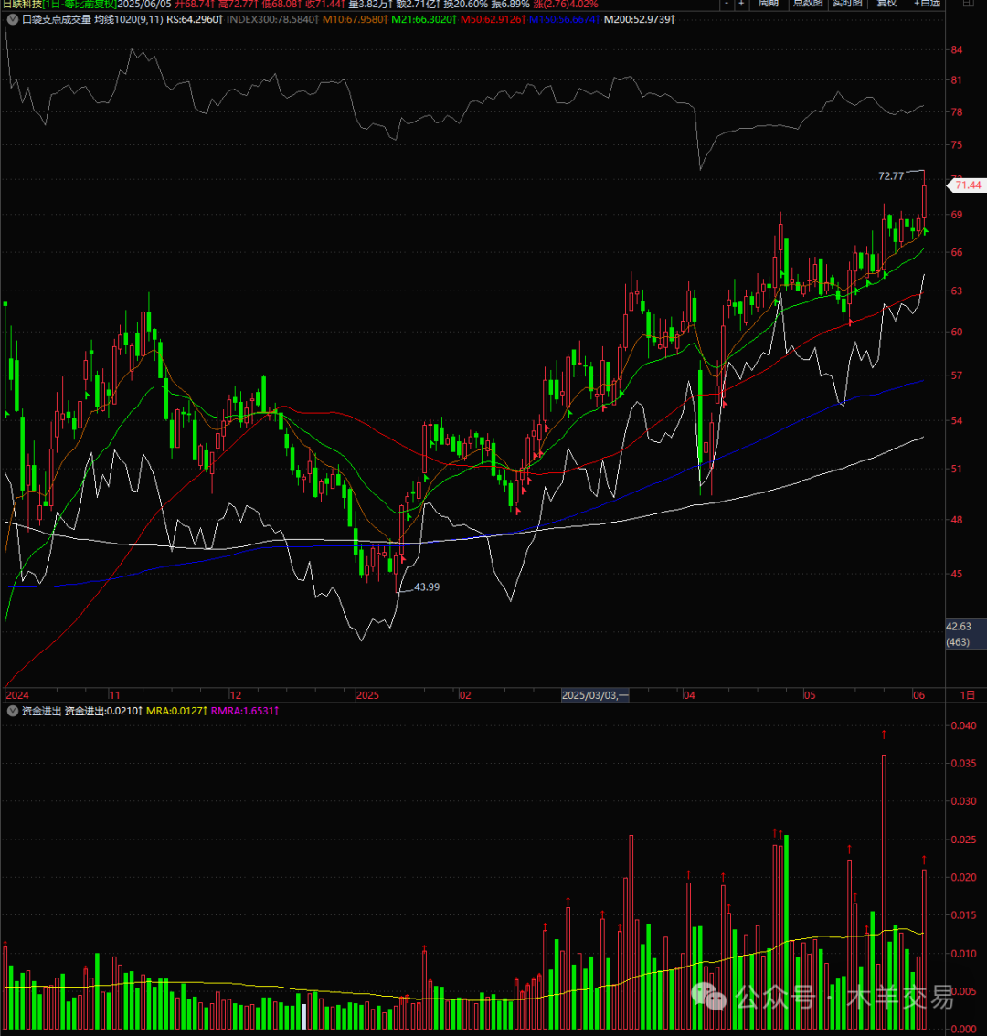Click the 日联科技 stock name
The width and height of the screenshot is (987, 1036).
[21, 5]
